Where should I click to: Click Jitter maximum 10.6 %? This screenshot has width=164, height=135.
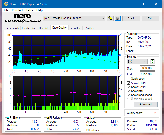pos(114,125)
